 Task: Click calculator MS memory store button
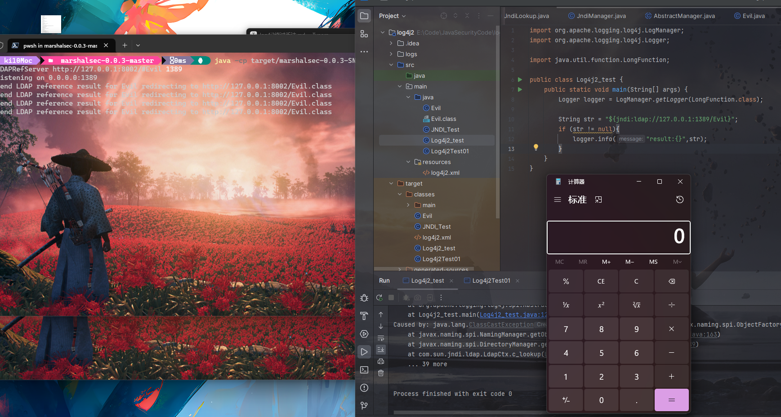click(x=653, y=262)
